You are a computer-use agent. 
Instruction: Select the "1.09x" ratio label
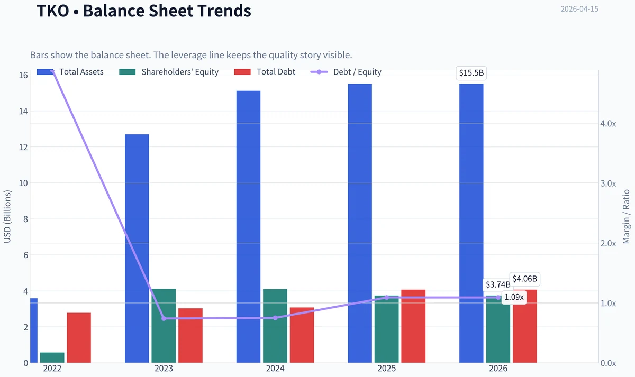pyautogui.click(x=514, y=297)
